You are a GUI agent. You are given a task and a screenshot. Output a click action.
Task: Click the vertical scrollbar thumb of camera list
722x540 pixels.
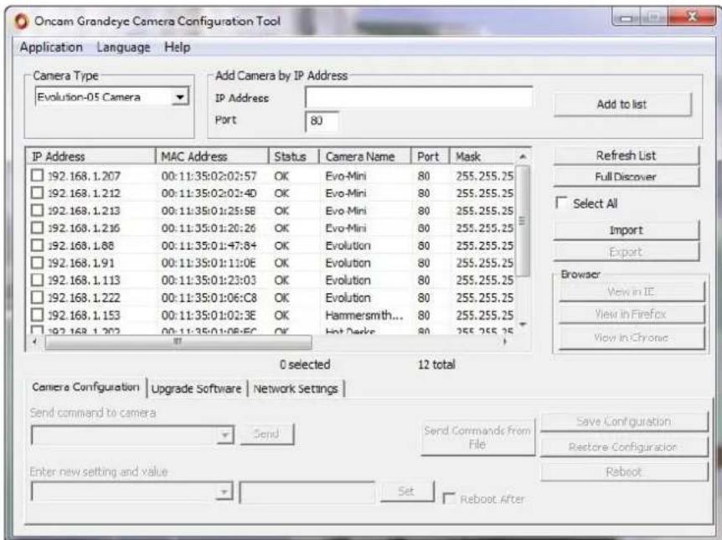(523, 221)
